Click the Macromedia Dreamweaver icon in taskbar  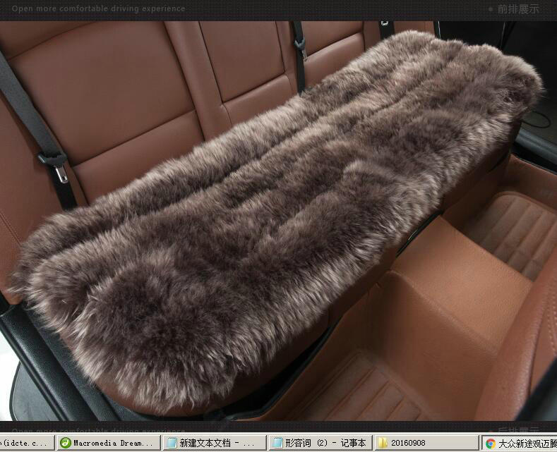[x=65, y=444]
